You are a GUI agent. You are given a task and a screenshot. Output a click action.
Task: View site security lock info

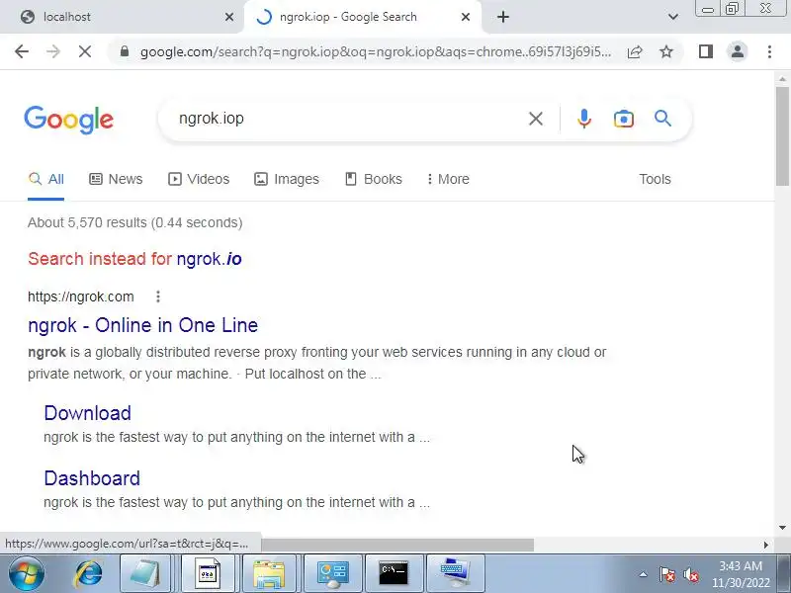tap(125, 51)
